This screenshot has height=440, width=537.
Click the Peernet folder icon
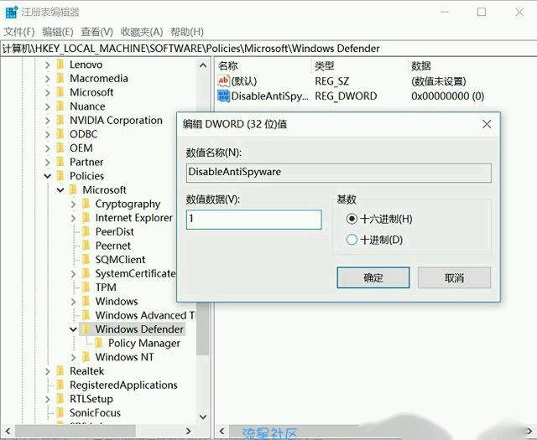click(86, 246)
